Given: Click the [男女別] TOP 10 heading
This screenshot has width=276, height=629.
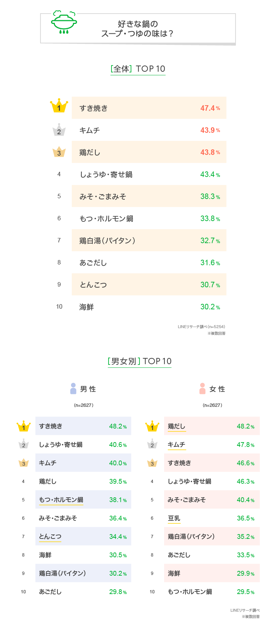Looking at the screenshot, I should (x=139, y=361).
